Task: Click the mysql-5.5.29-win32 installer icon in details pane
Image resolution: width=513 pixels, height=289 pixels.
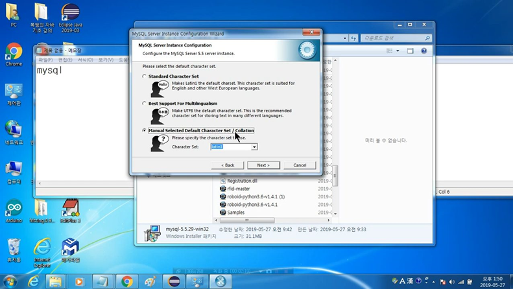Action: pos(152,233)
